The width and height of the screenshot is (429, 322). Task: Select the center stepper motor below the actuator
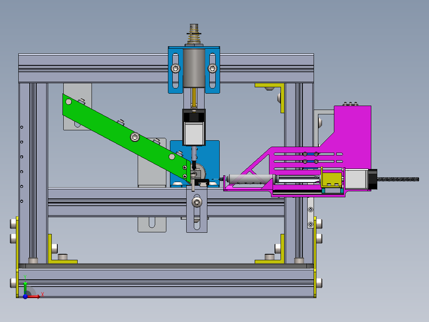click(x=194, y=128)
